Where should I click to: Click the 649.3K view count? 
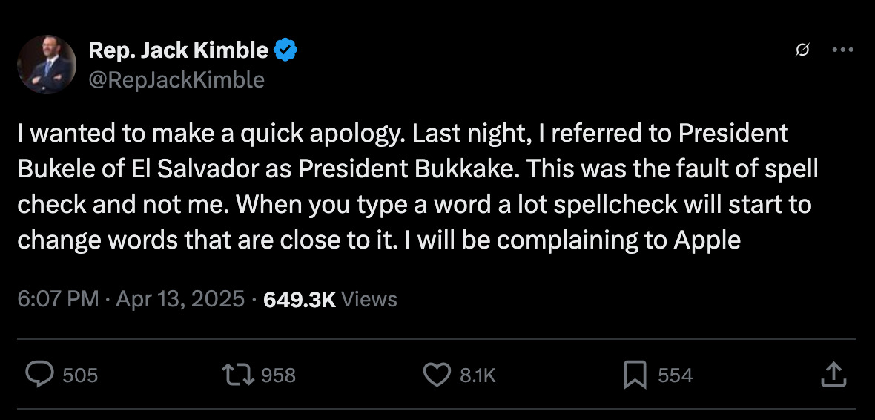tap(299, 299)
